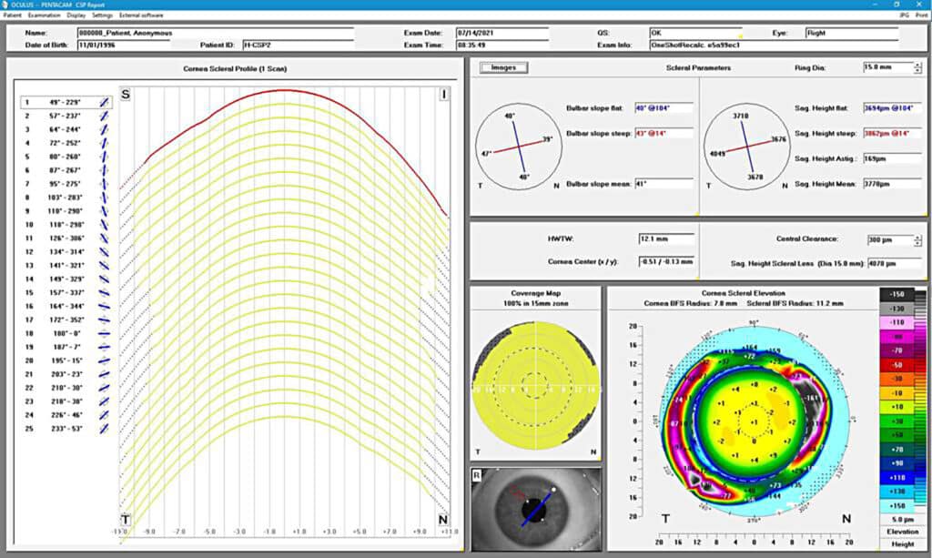Viewport: 932px width, 558px height.
Task: Select the meridian icon for scan 13 (141°-321°)
Action: coord(104,266)
